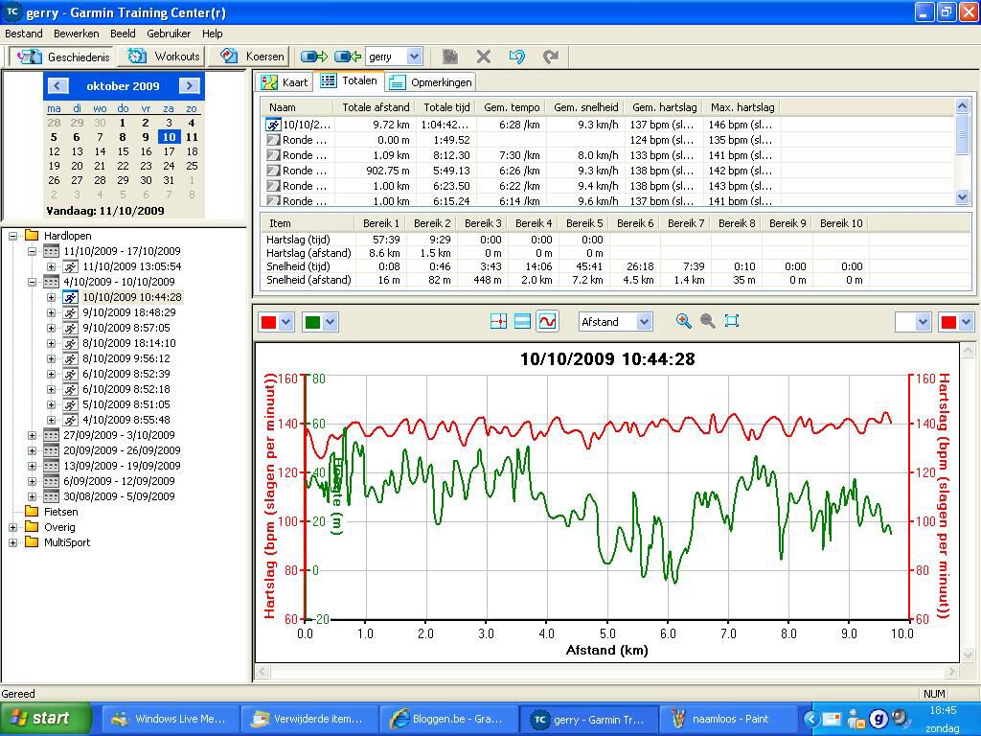Click the crosshair chart marker icon

(498, 321)
